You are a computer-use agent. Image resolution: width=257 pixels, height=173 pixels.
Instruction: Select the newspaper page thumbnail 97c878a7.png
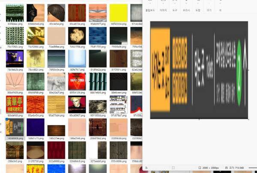(119, 104)
